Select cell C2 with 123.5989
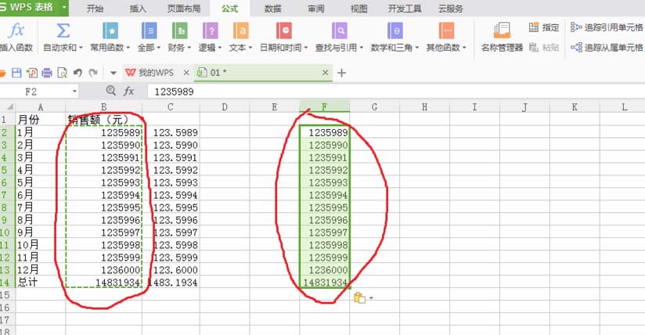 pos(171,132)
